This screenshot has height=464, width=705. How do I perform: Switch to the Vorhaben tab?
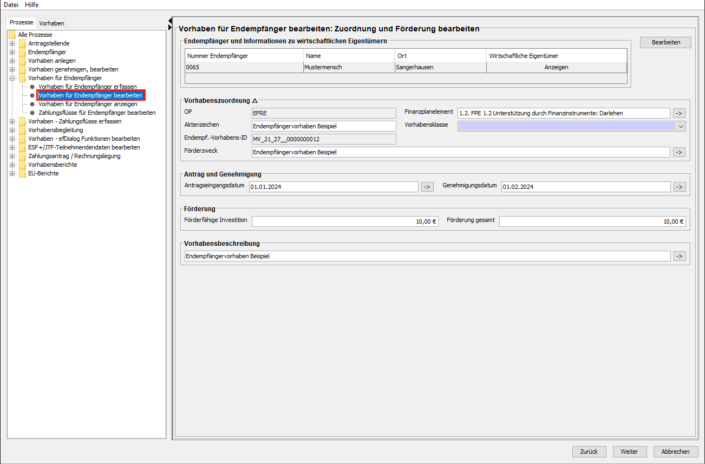pos(51,23)
